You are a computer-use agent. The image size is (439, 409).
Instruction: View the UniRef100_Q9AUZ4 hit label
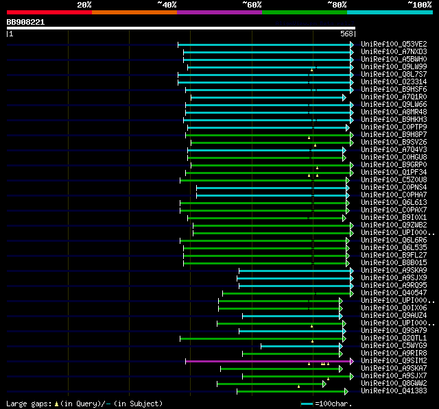394,316
